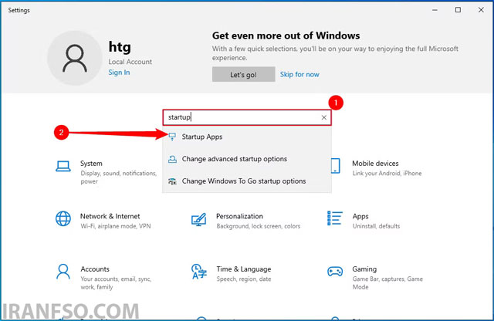494x321 pixels.
Task: Click the Apps list icon
Action: pos(334,218)
